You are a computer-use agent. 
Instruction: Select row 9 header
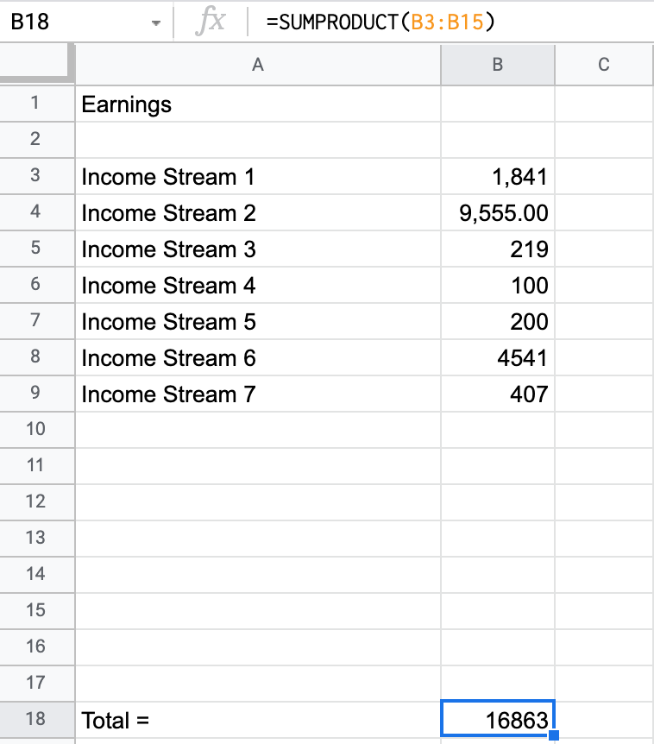(36, 394)
